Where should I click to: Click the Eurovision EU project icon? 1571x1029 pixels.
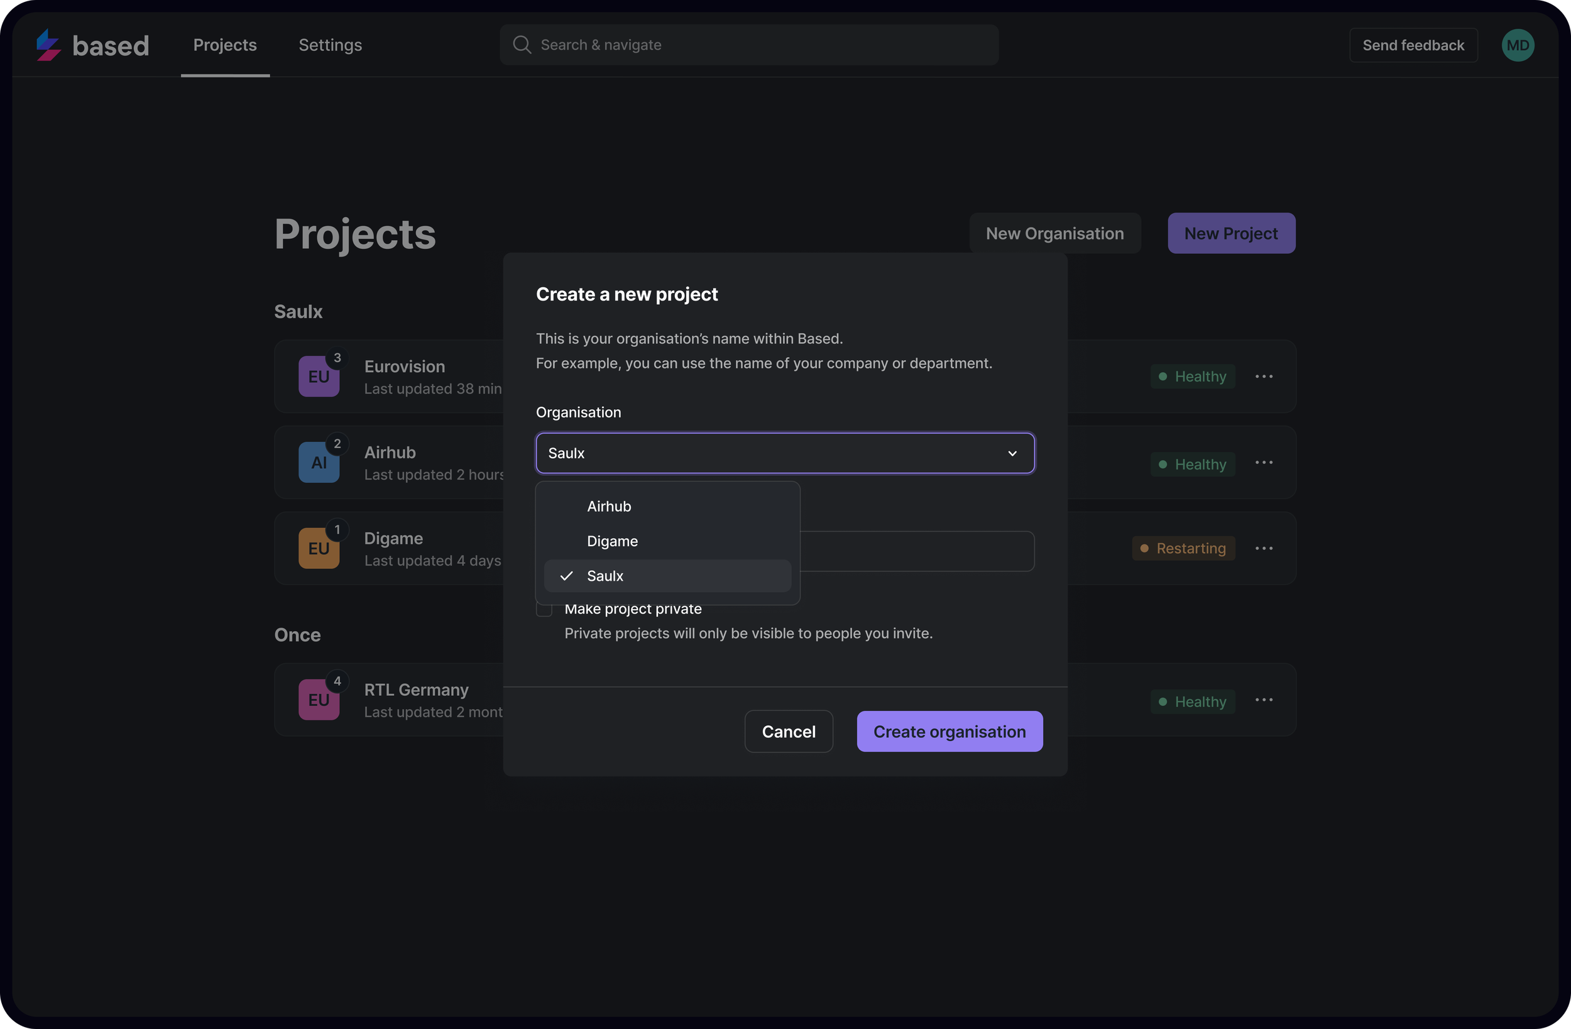point(319,377)
